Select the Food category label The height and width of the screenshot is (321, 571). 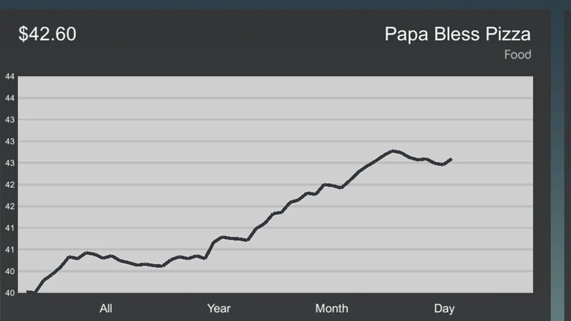pos(518,55)
